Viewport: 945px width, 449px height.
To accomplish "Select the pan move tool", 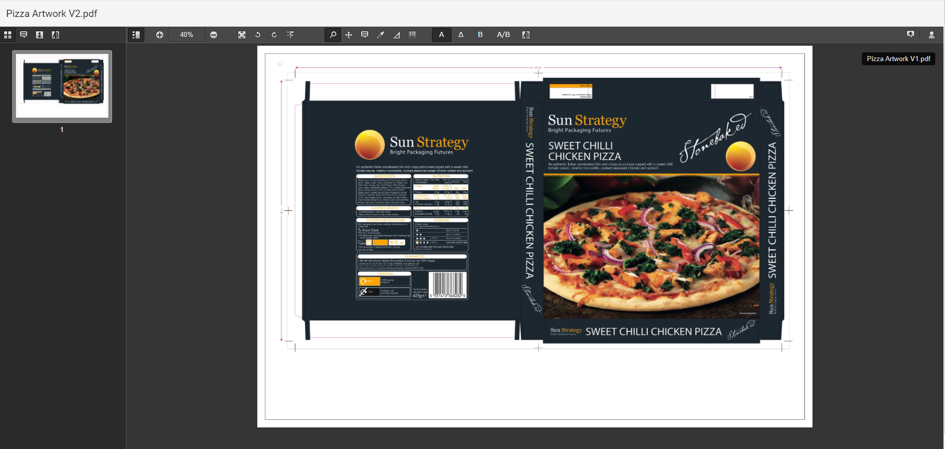I will (349, 35).
